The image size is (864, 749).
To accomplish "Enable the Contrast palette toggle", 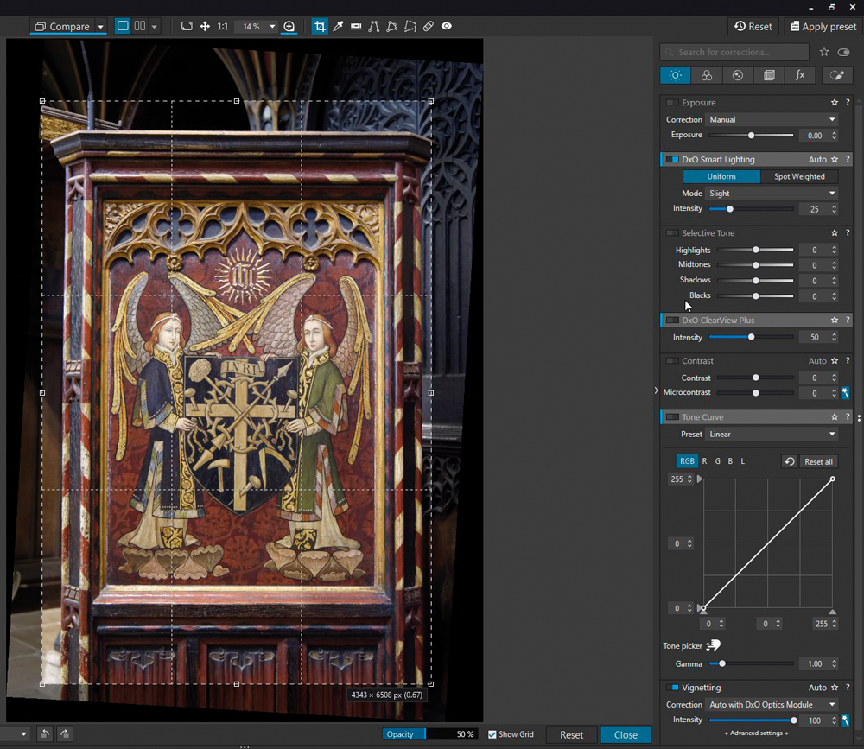I will 671,361.
